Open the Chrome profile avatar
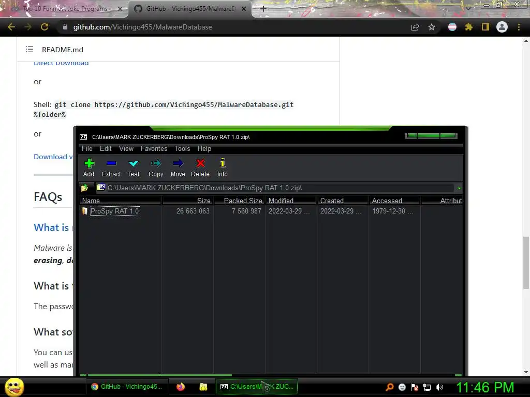This screenshot has height=397, width=530. pyautogui.click(x=502, y=27)
